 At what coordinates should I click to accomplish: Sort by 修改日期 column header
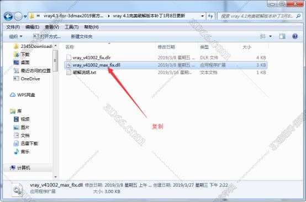[166, 47]
